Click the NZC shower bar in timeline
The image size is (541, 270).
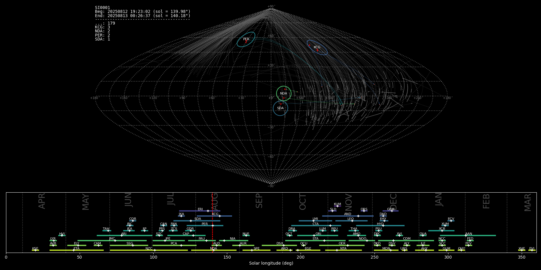click(149, 250)
